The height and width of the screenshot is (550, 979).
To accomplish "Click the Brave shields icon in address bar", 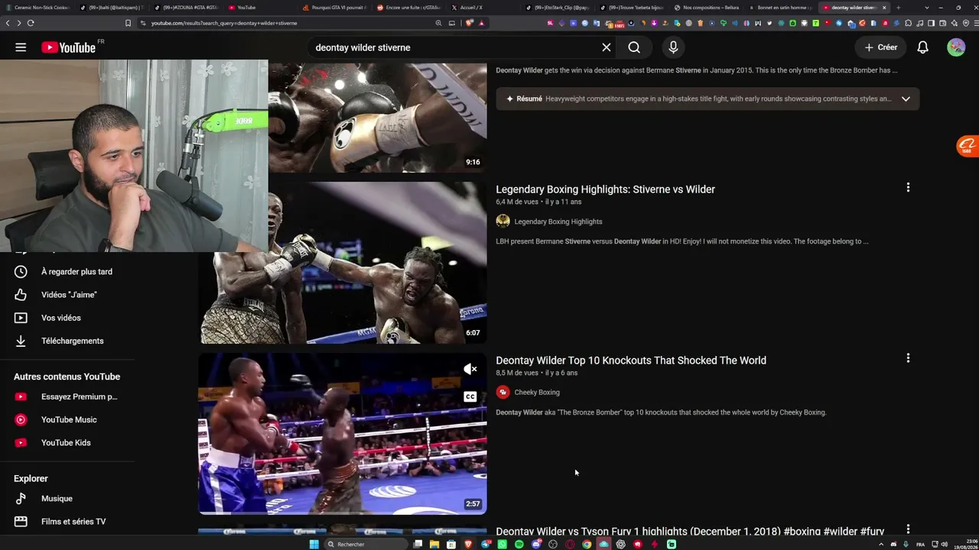I will [x=470, y=23].
